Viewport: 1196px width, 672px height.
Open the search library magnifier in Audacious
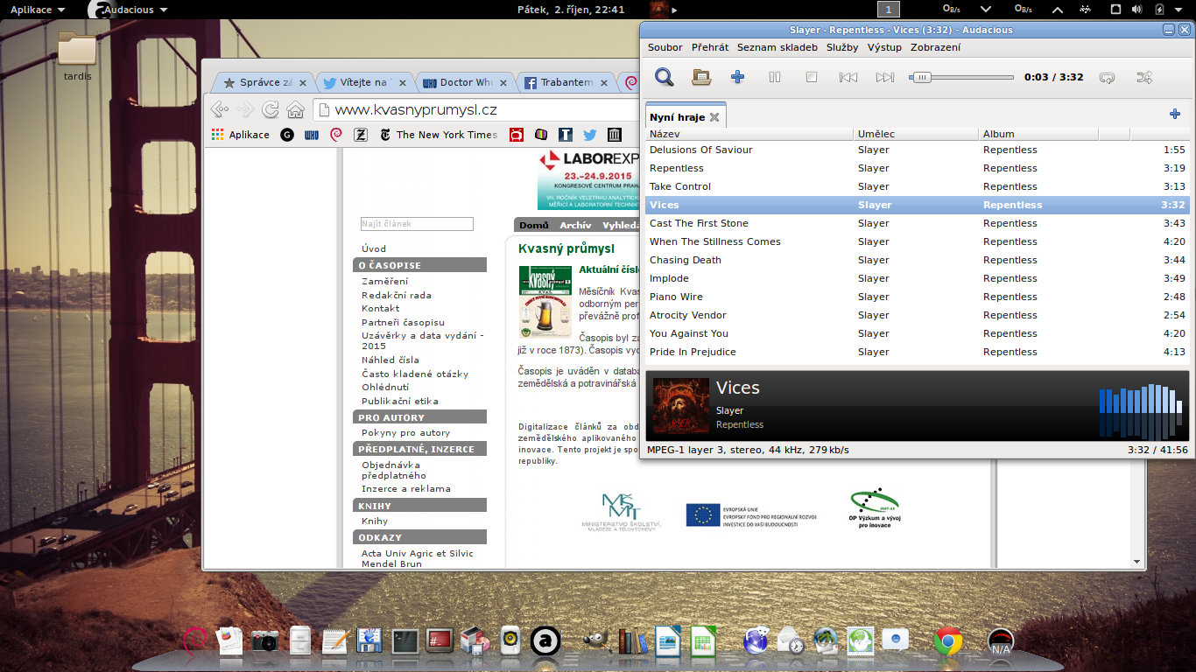click(x=665, y=77)
